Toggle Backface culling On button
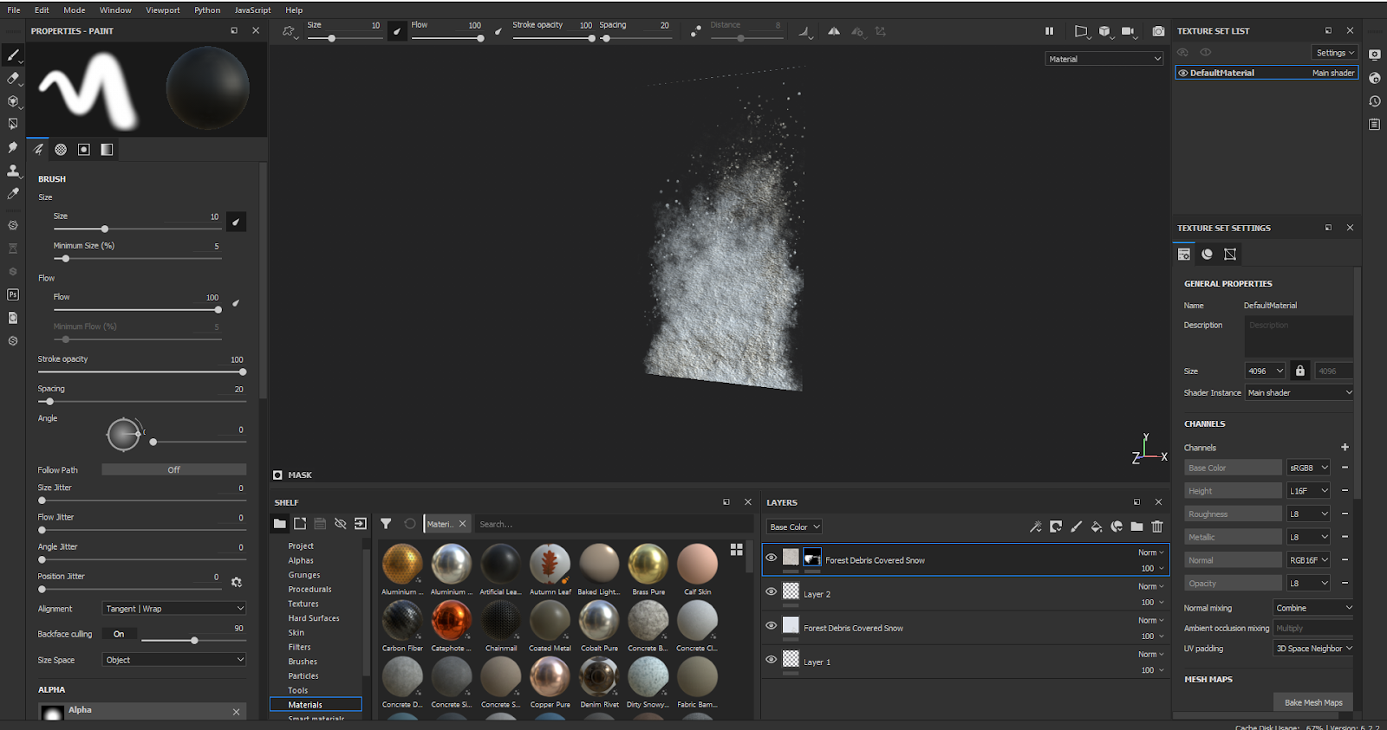 coord(119,634)
